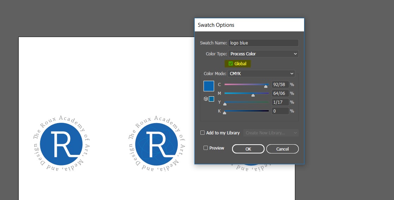
Task: Click the C value field 92/58
Action: point(280,85)
